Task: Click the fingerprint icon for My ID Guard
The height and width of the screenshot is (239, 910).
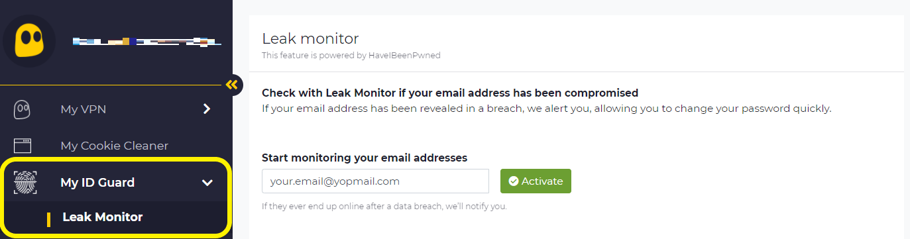Action: click(25, 183)
